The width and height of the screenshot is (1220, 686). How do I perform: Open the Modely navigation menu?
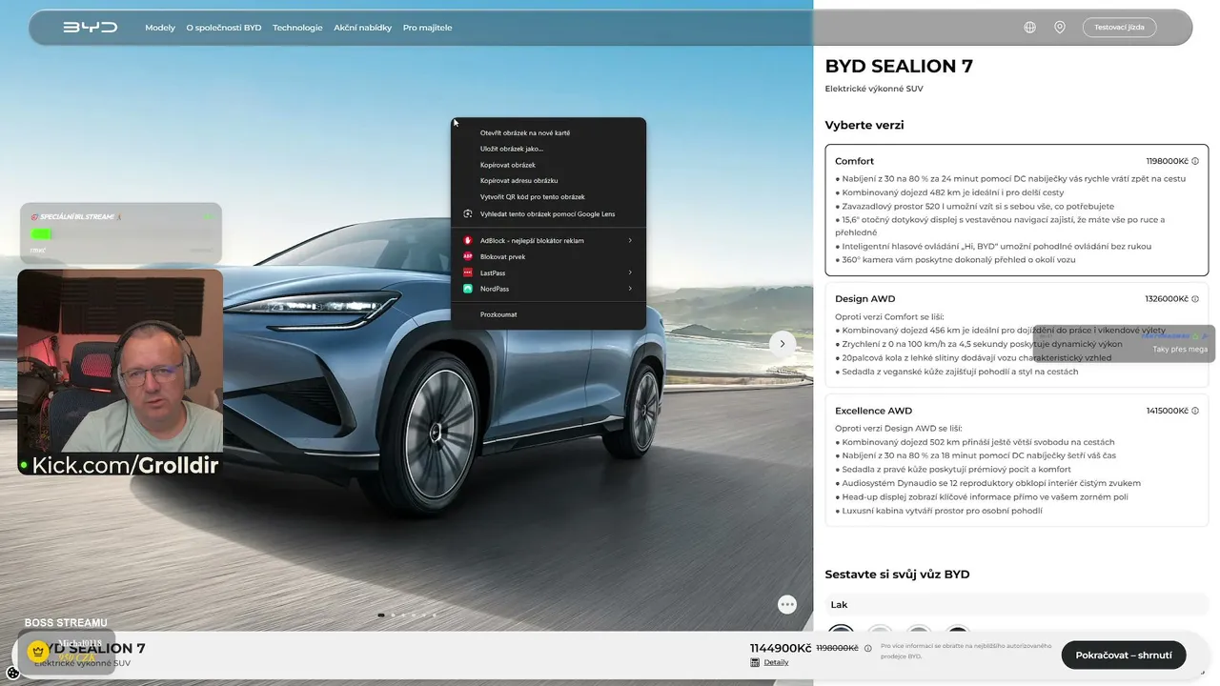[160, 28]
